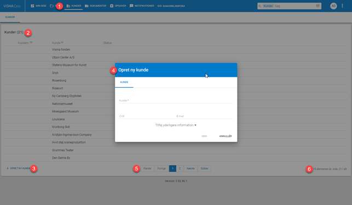Select the KUNDER sub-tab below the header
Screen dimensions: 352x205
(10, 17)
